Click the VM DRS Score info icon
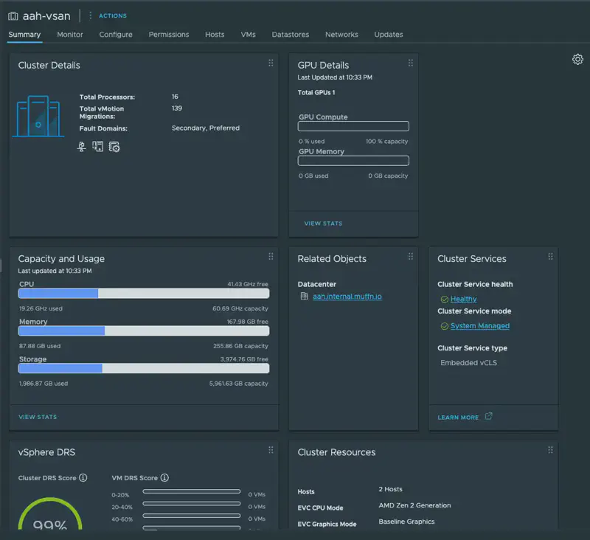Viewport: 590px width, 540px height. coord(164,478)
